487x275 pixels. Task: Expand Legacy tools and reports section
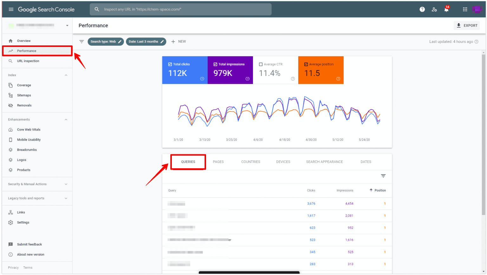(x=66, y=198)
